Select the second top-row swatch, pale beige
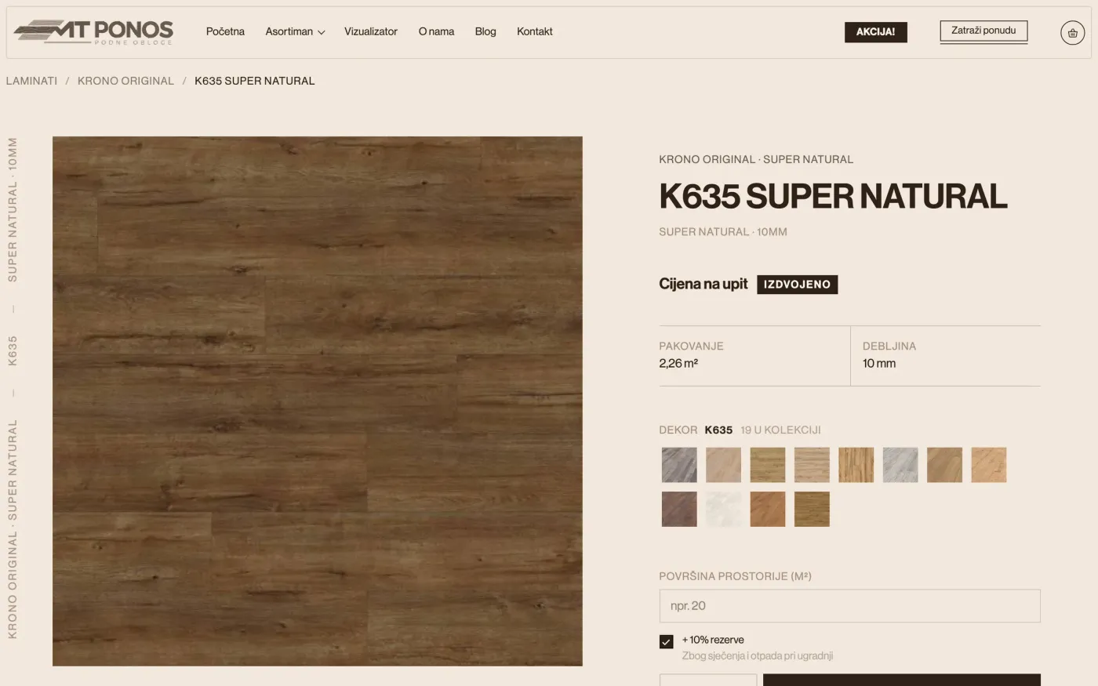Screen dimensions: 1098x686 click(723, 465)
